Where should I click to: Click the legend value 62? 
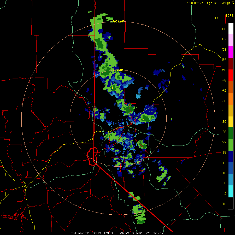click(x=224, y=39)
